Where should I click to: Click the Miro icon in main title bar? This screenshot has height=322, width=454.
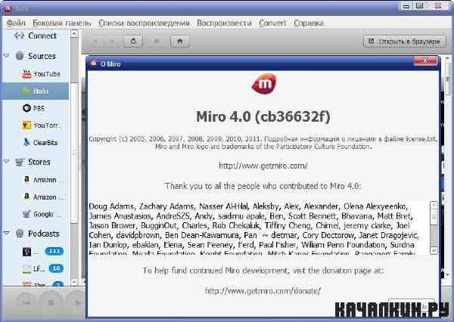coord(8,8)
